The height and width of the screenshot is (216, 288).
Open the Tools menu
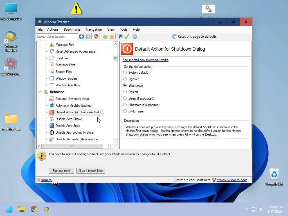(x=123, y=29)
